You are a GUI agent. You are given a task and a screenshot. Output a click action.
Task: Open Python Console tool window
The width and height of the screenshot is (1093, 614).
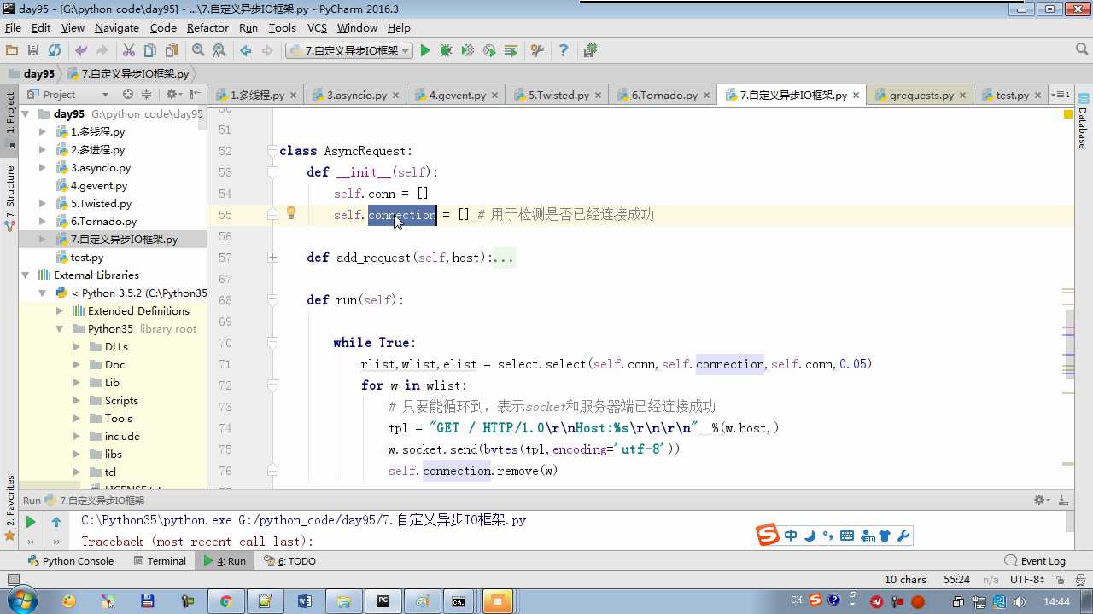coord(70,560)
